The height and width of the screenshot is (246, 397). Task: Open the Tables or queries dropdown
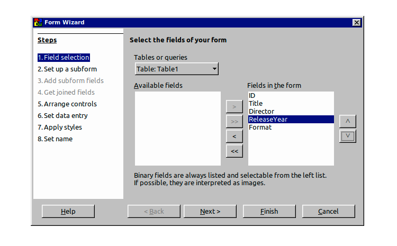176,69
